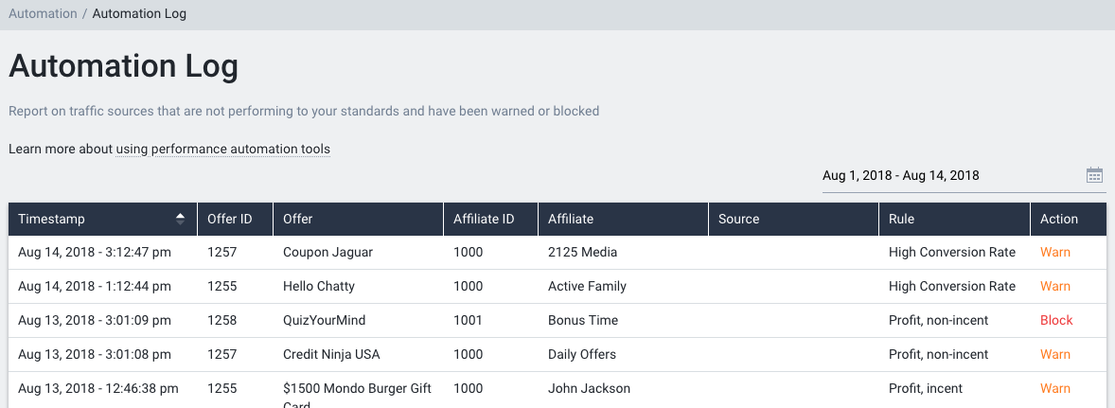Screen dimensions: 1115x408
Task: Click the Affiliate ID column header
Action: [x=490, y=219]
